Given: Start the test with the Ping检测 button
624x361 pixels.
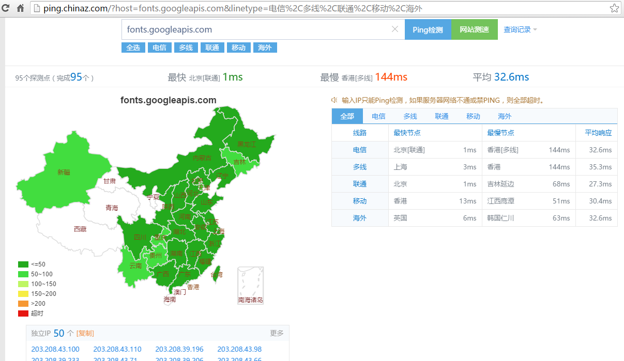Looking at the screenshot, I should pyautogui.click(x=428, y=29).
